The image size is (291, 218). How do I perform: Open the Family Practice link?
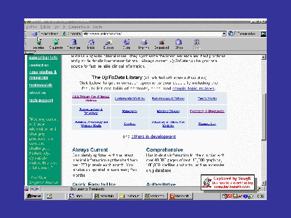coord(207,98)
